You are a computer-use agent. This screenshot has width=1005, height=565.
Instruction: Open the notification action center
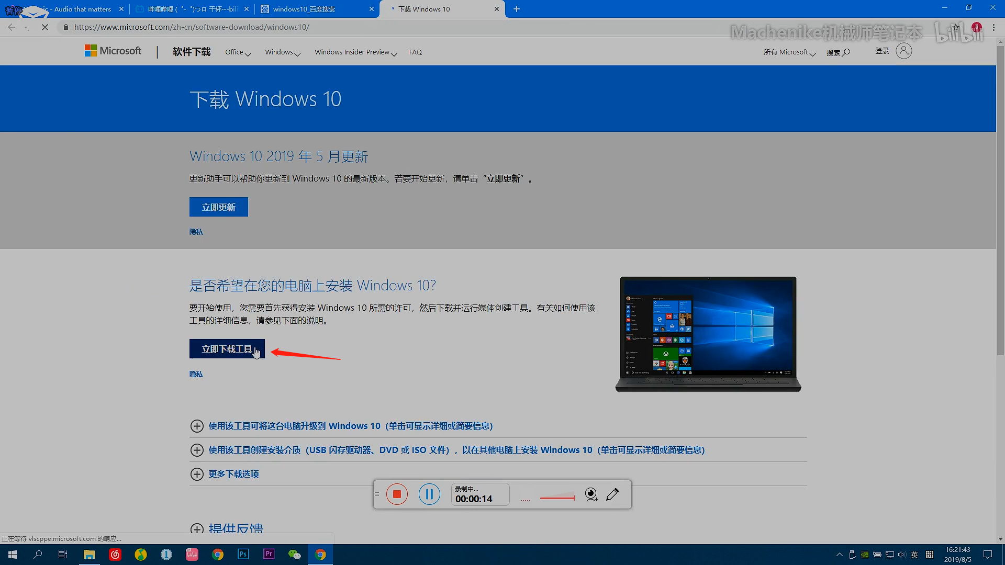(988, 555)
